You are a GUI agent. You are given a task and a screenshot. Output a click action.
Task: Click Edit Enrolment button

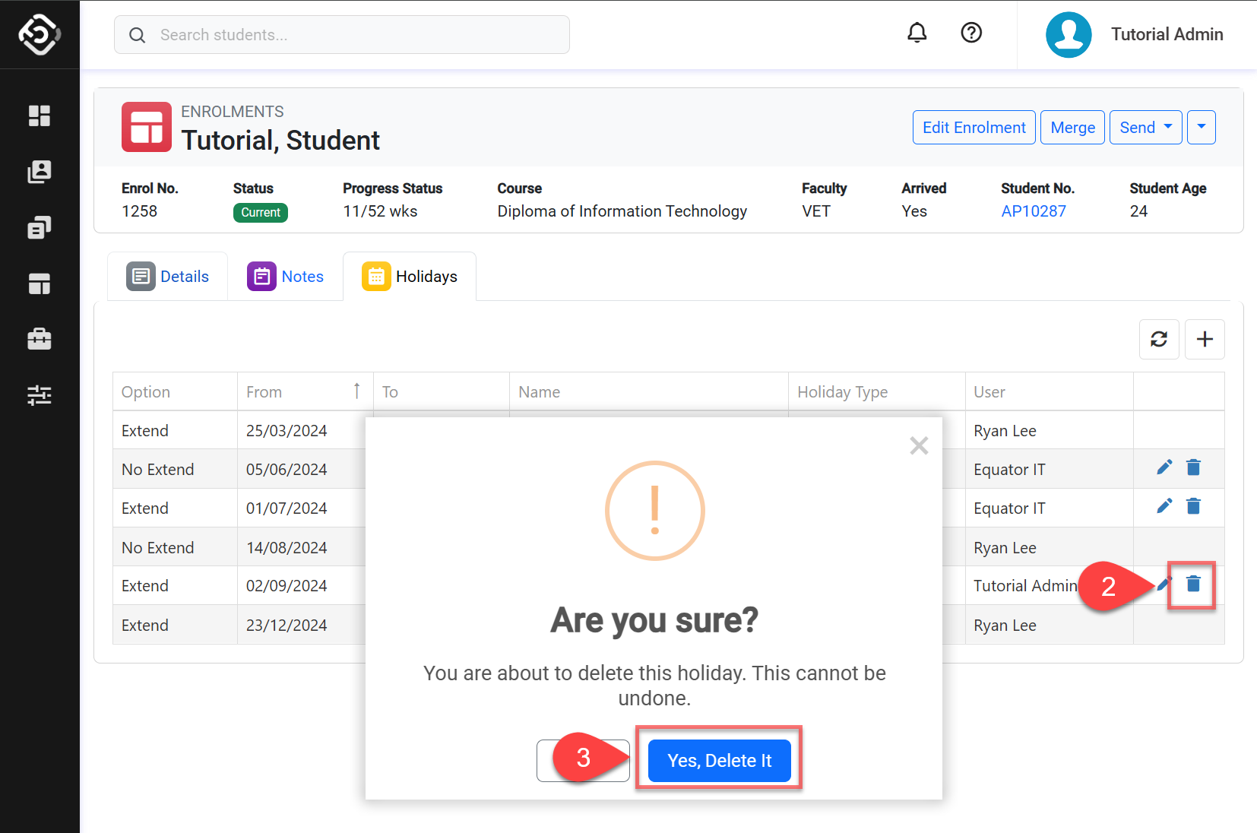coord(974,128)
